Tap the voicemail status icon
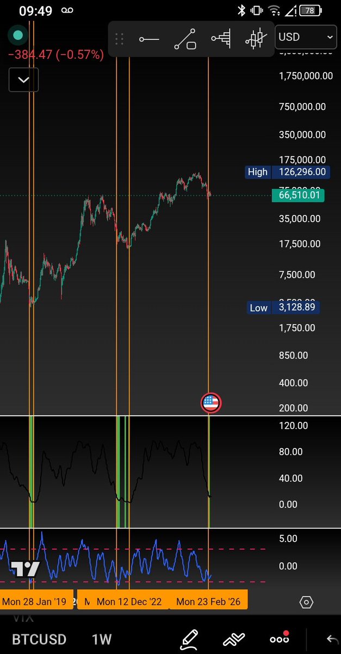Viewport: 341px width, 654px height. tap(67, 10)
